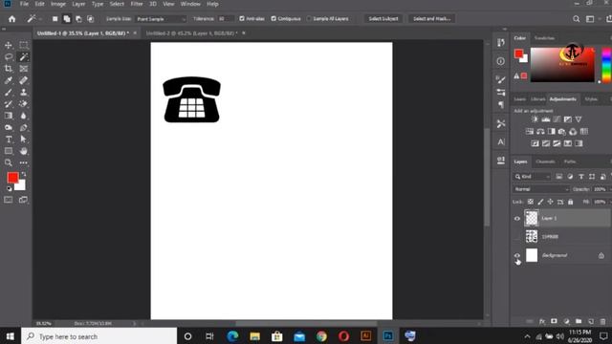Select the Pen tool
This screenshot has height=344, width=612.
[x=24, y=127]
